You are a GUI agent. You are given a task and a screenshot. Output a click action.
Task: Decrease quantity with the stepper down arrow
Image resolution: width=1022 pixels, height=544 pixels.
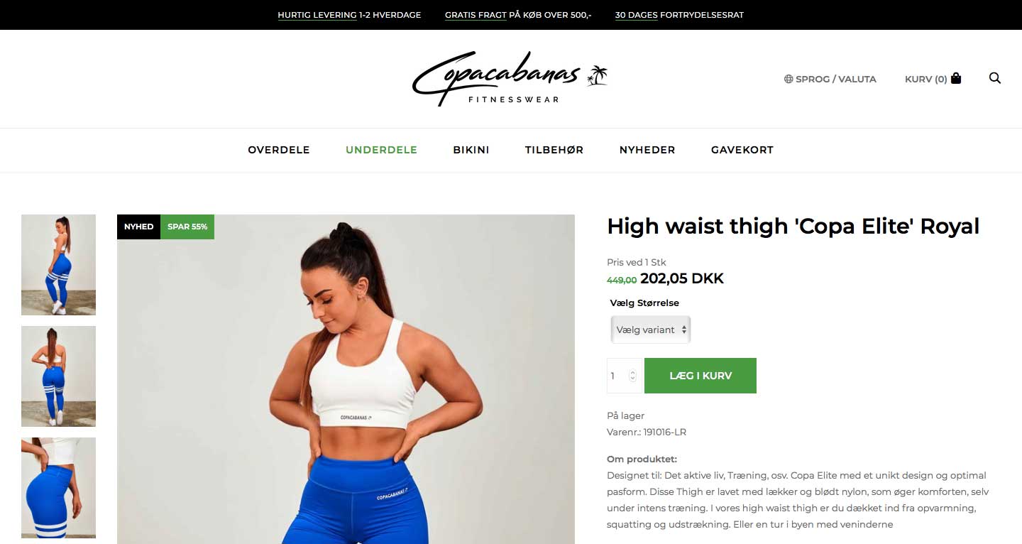633,379
